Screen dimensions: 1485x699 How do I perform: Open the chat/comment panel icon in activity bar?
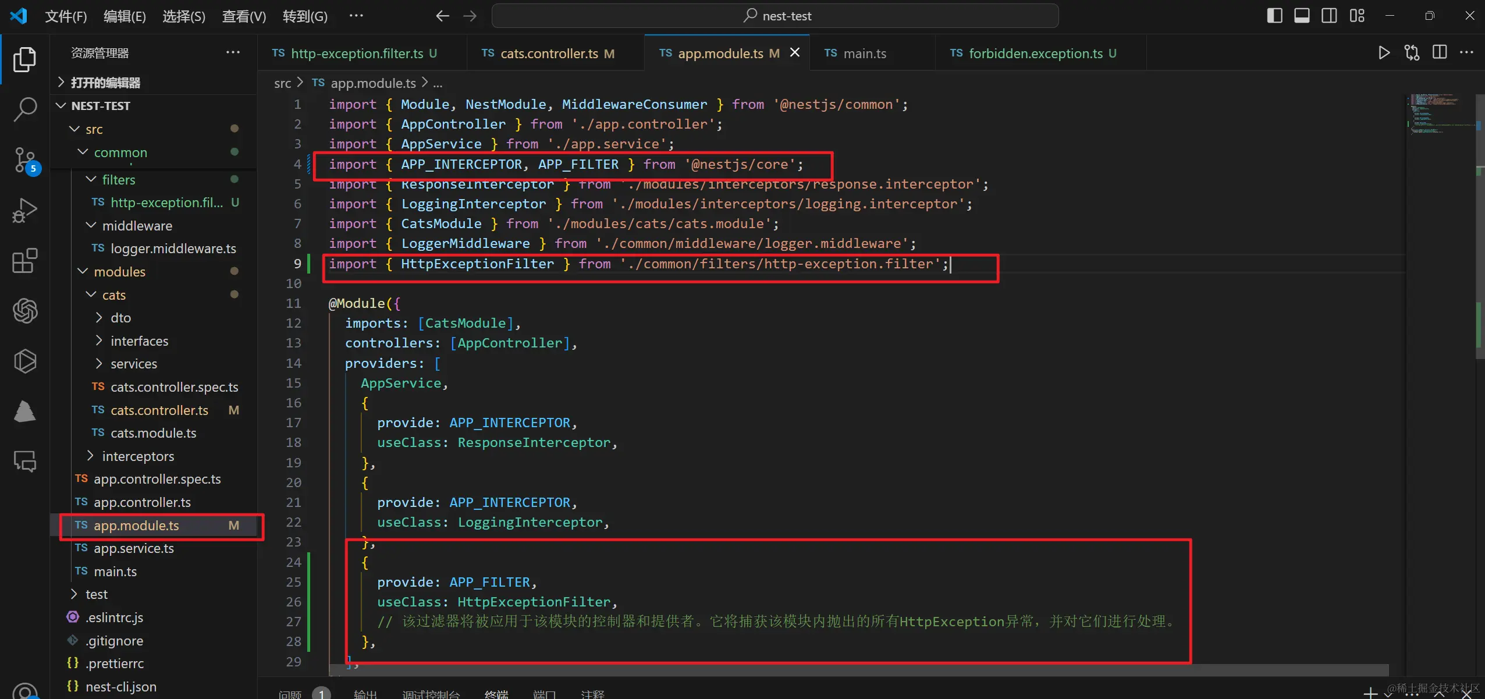(x=24, y=462)
